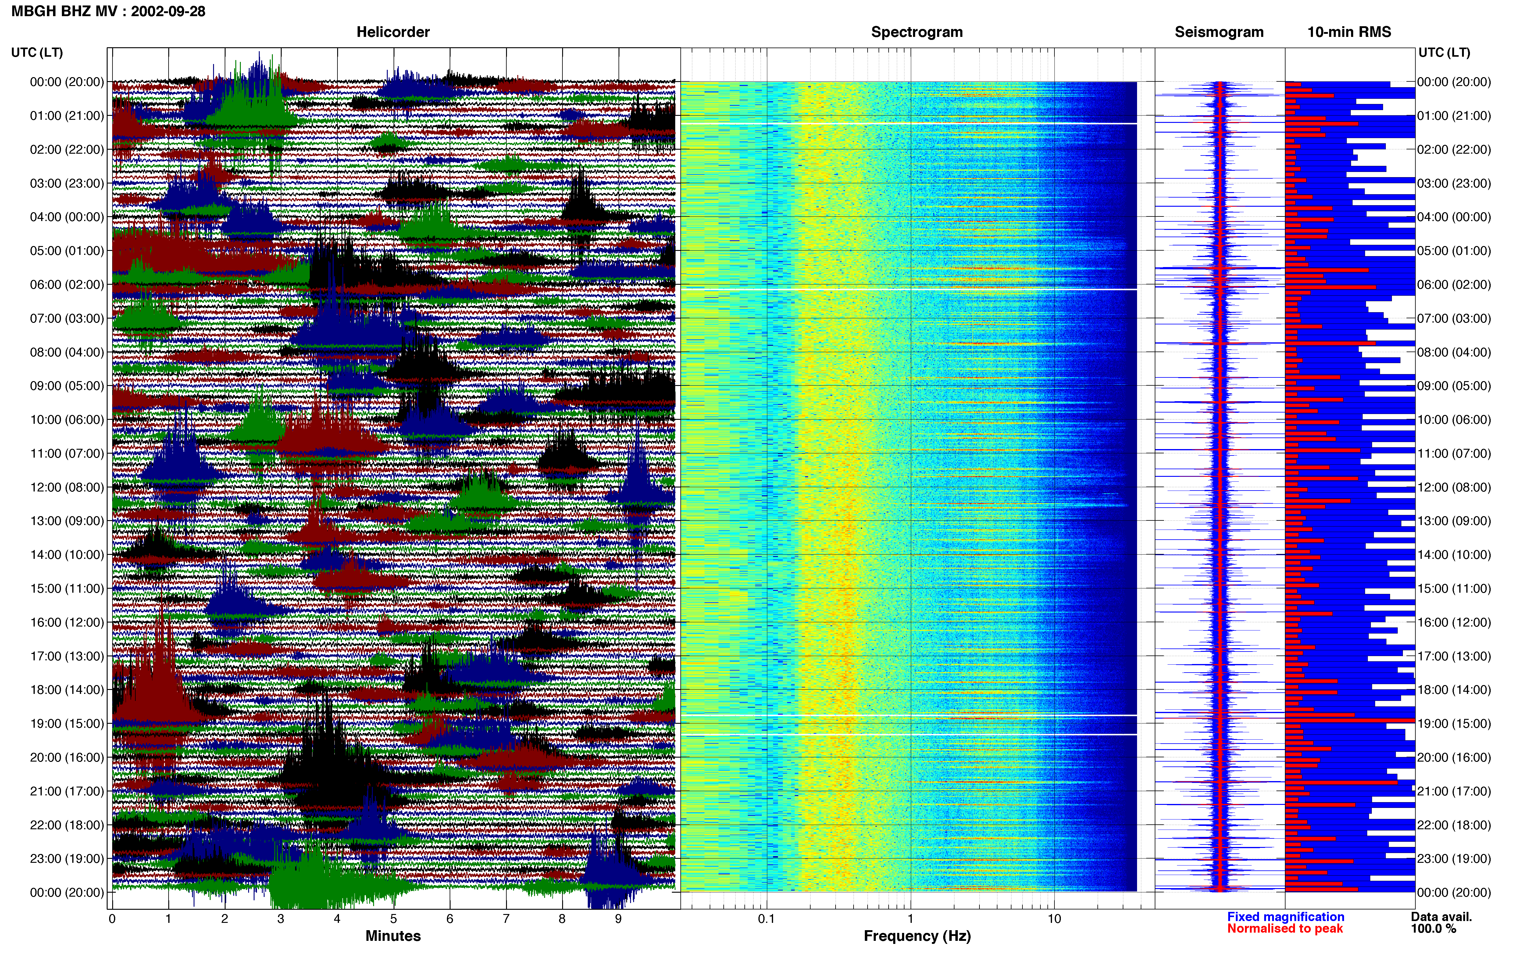Click left axis label '11:00 (07:00)'
1530x957 pixels.
pos(67,453)
